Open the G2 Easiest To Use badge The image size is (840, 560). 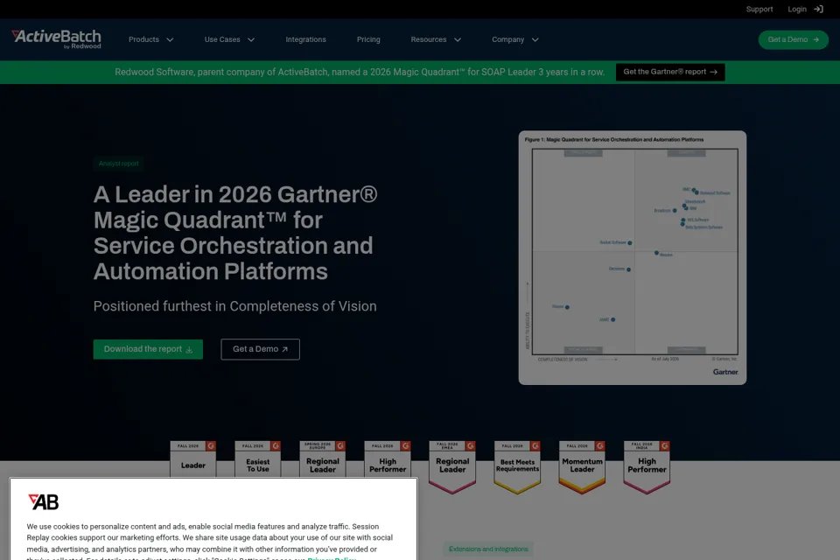pyautogui.click(x=257, y=458)
